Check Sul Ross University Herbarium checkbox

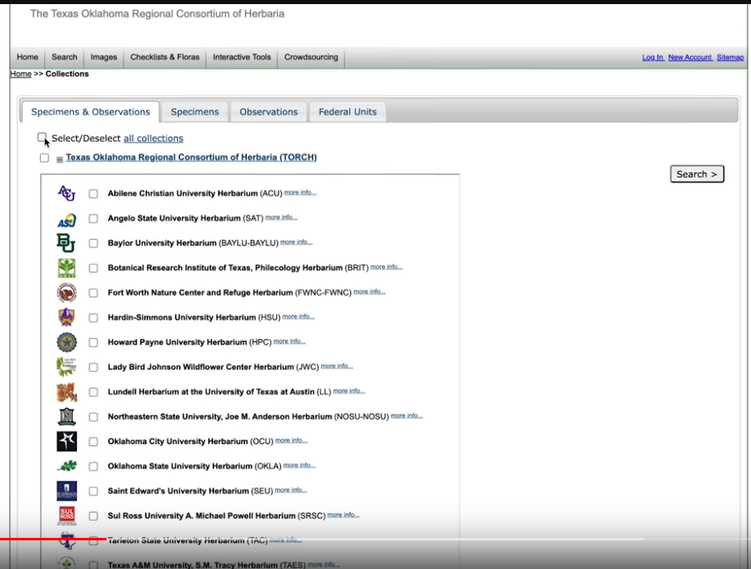click(93, 516)
